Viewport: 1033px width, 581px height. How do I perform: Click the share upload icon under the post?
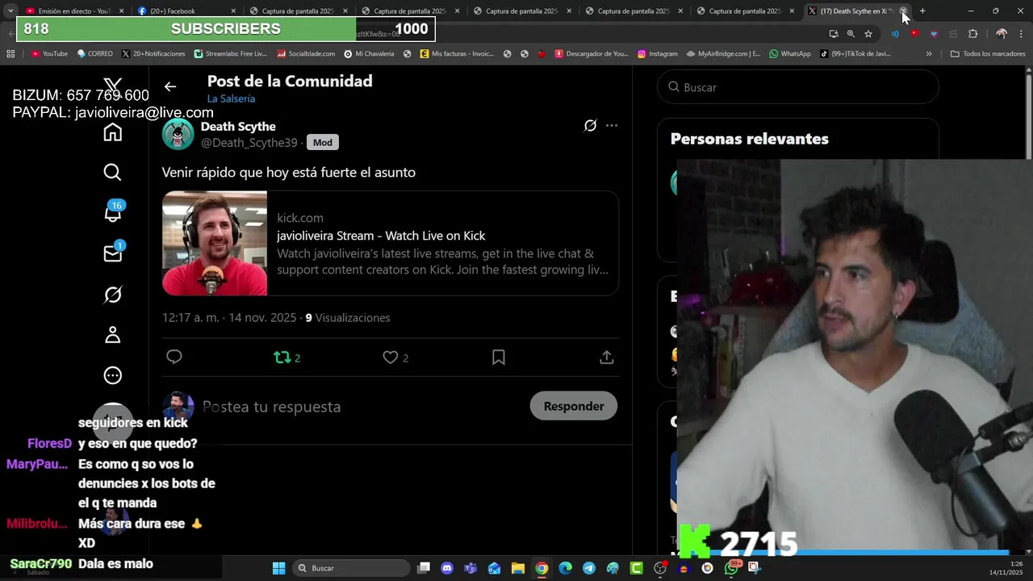click(607, 357)
